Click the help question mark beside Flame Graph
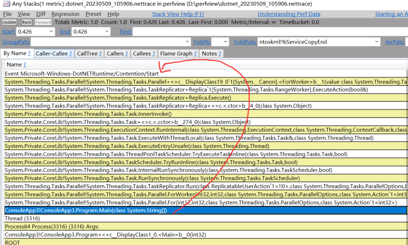This screenshot has width=408, height=245. (x=196, y=54)
